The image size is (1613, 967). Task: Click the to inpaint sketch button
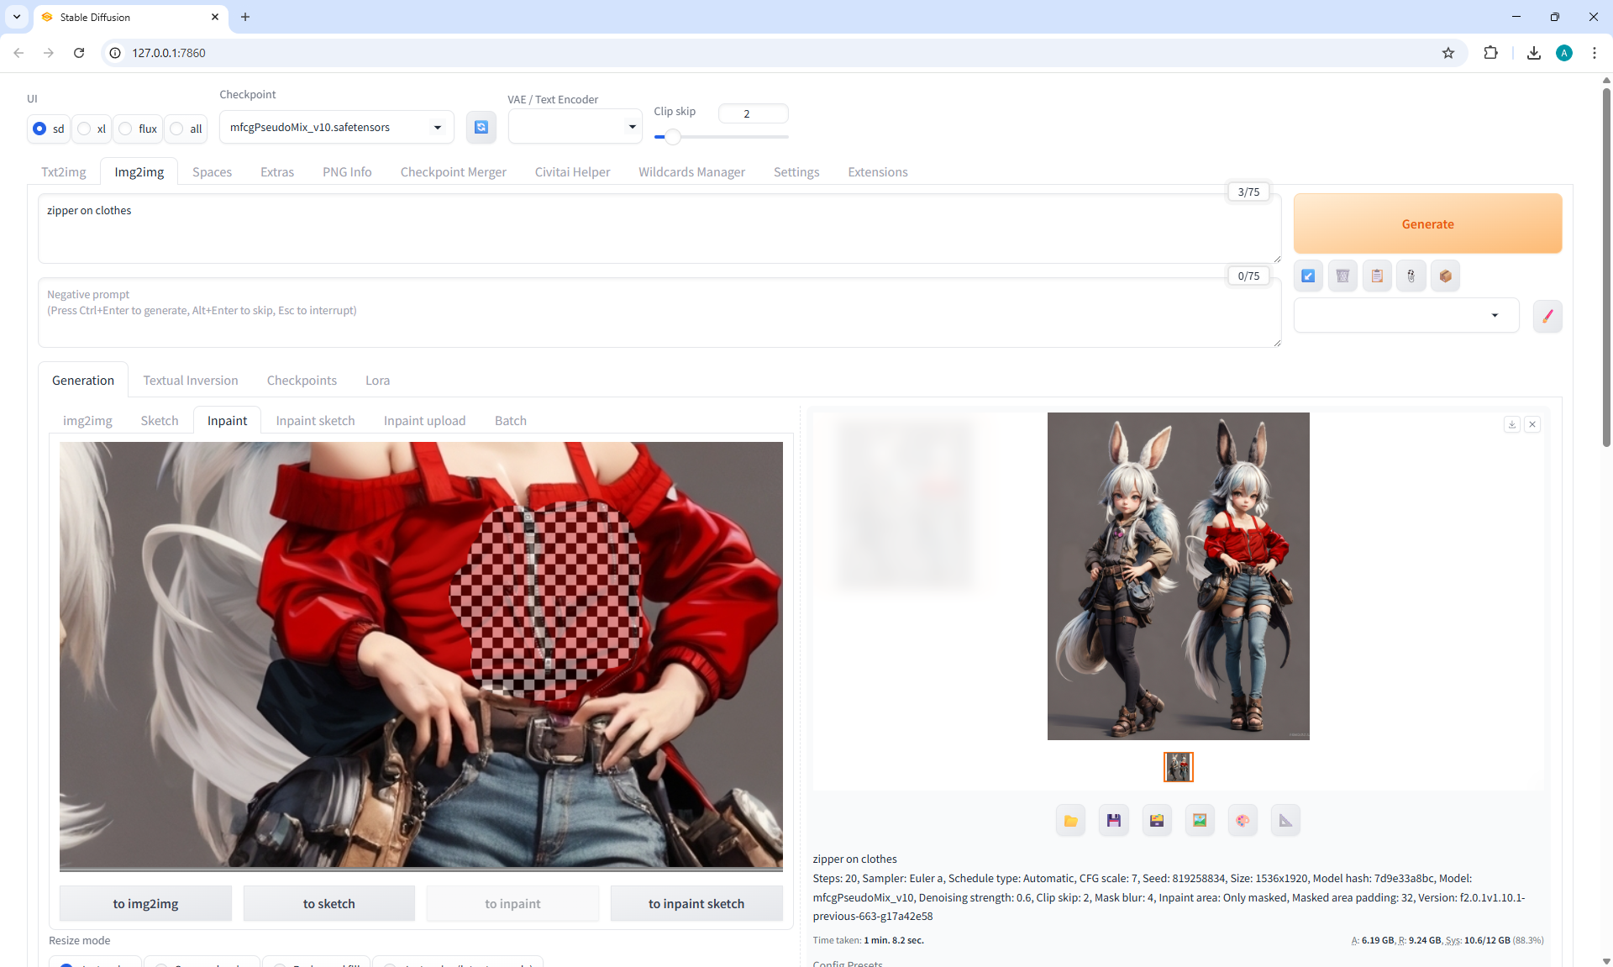pyautogui.click(x=696, y=903)
